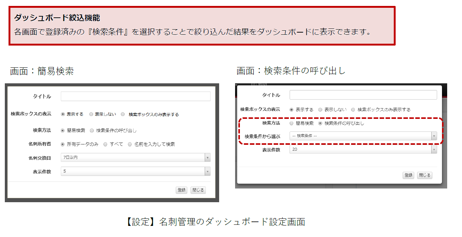Select 表示しない radio in 簡易検索 panel

[91, 114]
